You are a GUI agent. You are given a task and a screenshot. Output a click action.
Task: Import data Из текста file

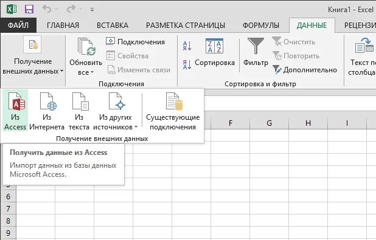(79, 111)
